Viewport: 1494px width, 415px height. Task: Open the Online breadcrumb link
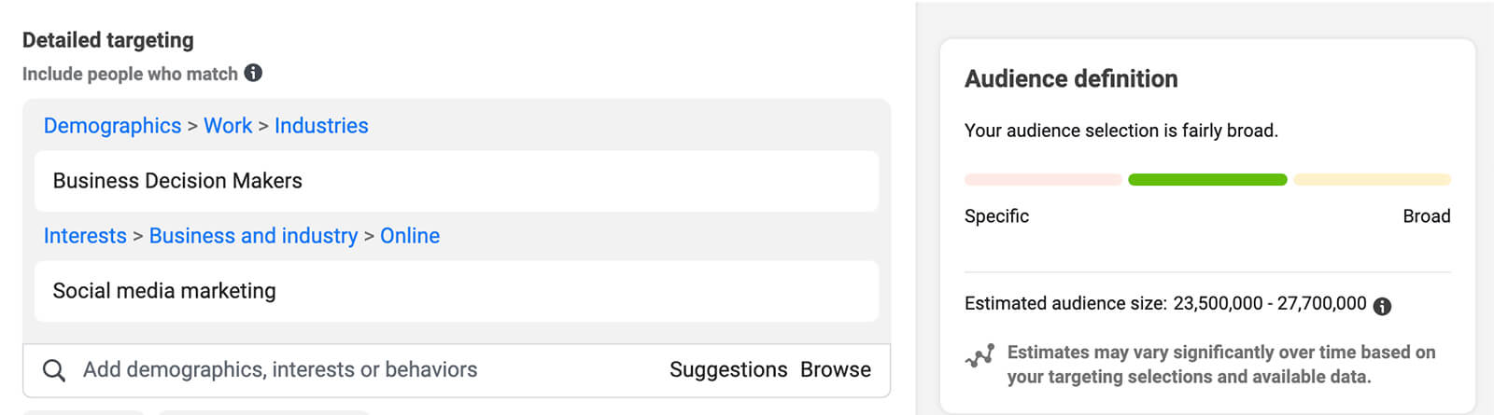pyautogui.click(x=409, y=236)
